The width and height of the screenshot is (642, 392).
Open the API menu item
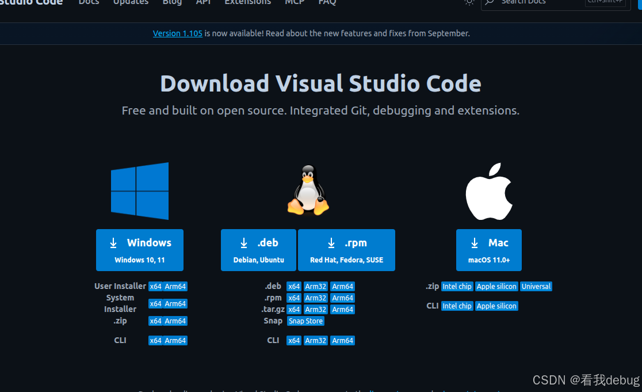[203, 2]
